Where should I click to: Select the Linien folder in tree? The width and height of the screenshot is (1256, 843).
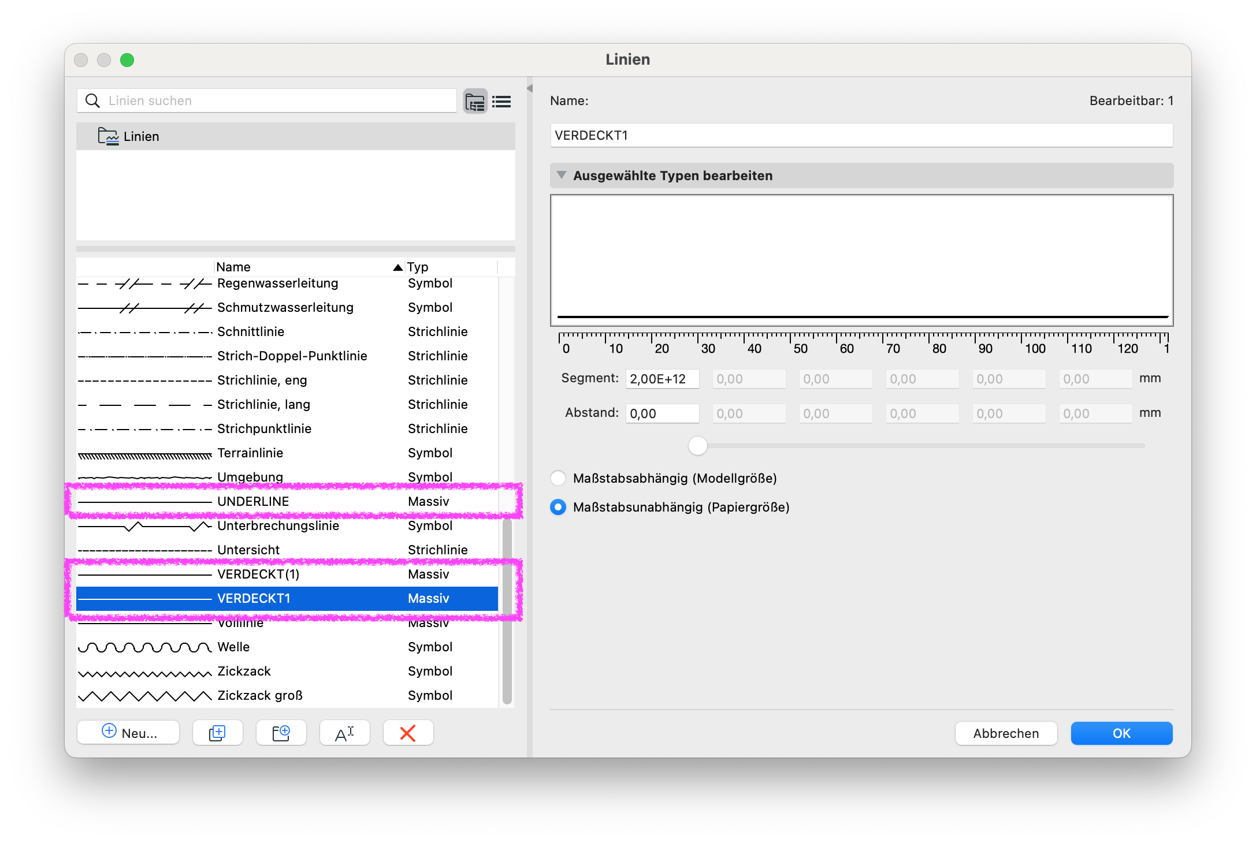pos(296,136)
